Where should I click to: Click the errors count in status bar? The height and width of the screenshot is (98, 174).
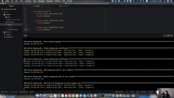2,92
